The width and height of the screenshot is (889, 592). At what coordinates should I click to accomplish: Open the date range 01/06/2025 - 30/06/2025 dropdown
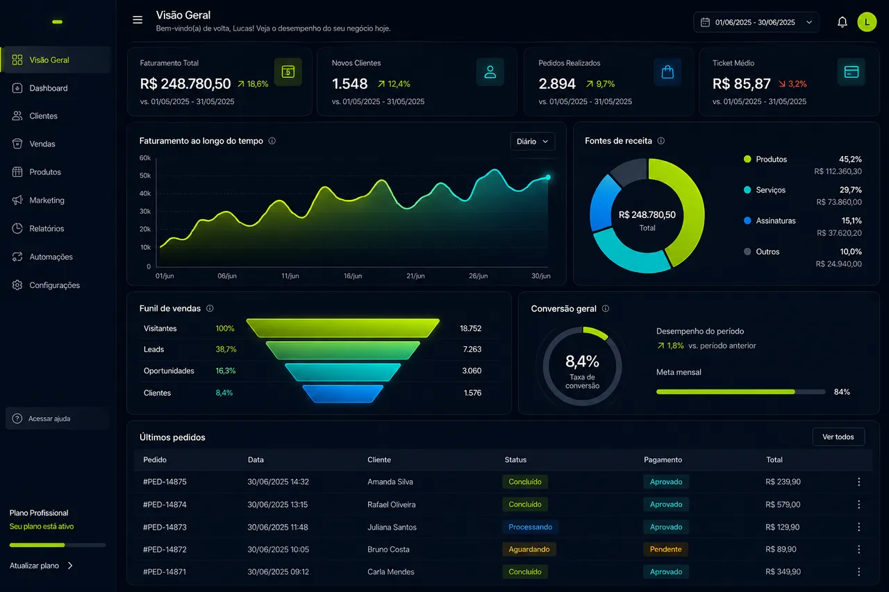(756, 22)
